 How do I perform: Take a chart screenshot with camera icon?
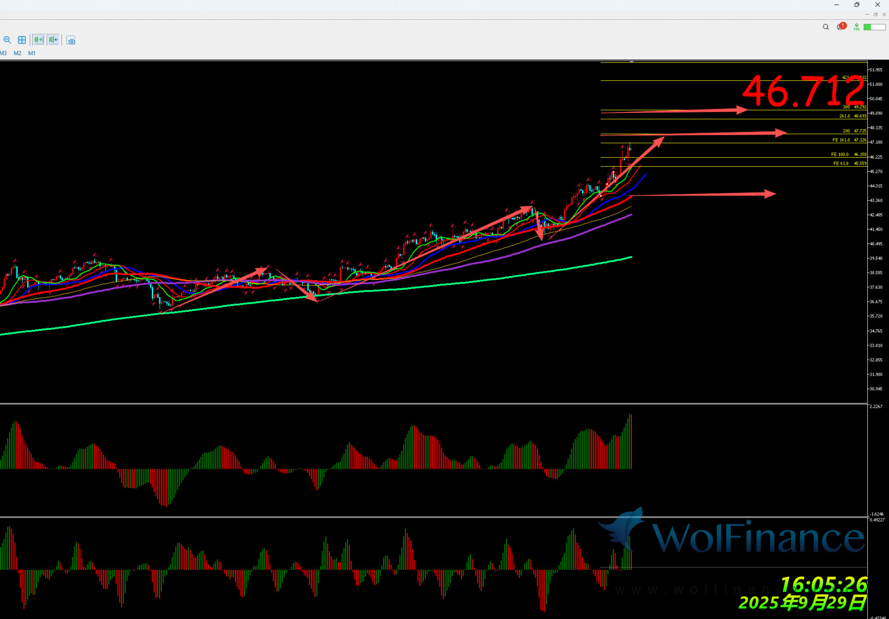(x=71, y=41)
